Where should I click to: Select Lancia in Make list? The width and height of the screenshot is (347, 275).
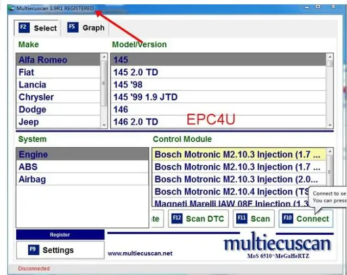click(x=58, y=85)
